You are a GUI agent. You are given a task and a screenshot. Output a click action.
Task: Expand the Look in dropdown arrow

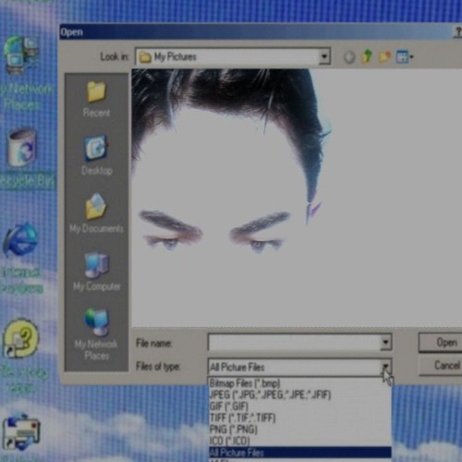324,56
